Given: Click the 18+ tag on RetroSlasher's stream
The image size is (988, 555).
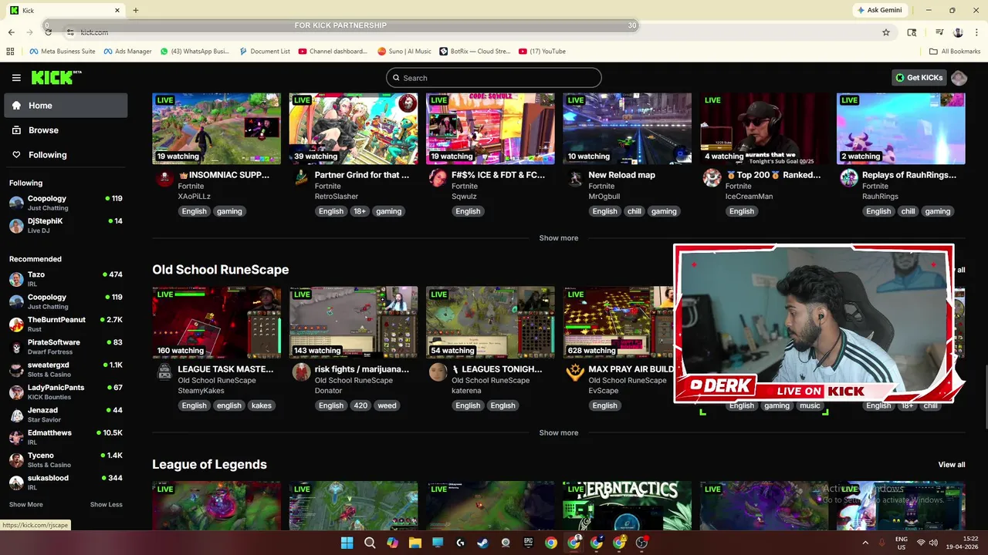Looking at the screenshot, I should [x=360, y=211].
